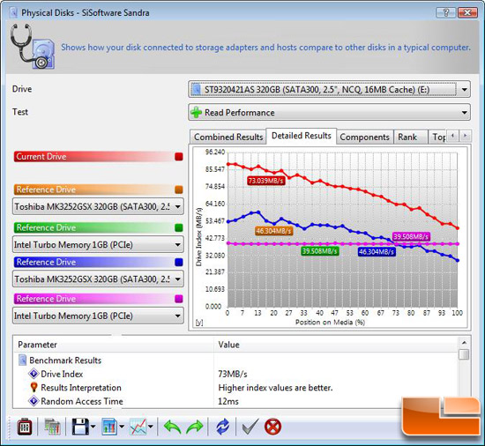Refresh results with the blue arrows icon

(x=223, y=427)
